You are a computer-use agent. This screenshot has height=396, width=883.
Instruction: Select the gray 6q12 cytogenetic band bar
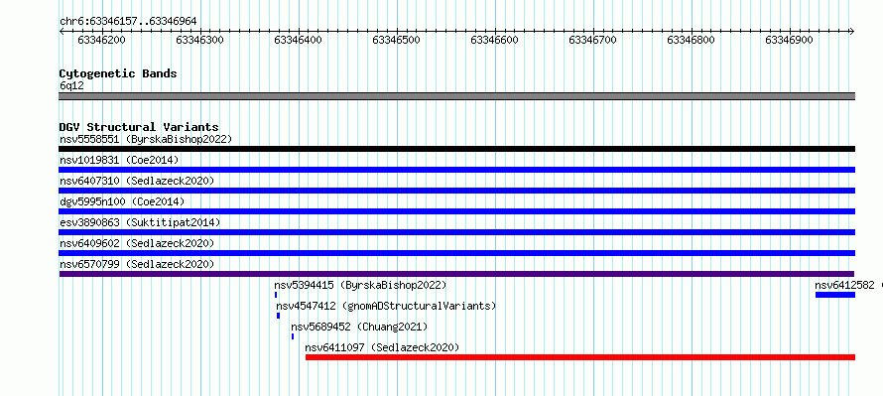[x=456, y=96]
